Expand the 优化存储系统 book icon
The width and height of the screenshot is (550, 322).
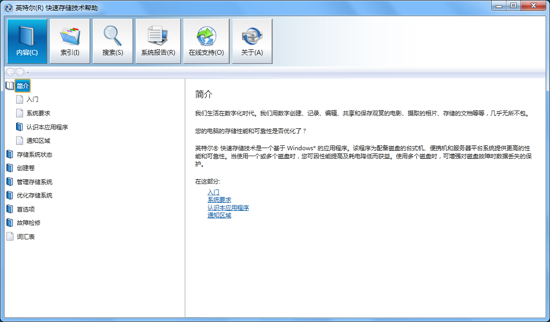(x=10, y=195)
